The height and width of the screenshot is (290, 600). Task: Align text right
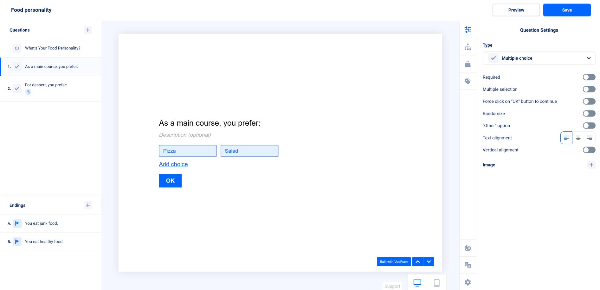point(590,138)
